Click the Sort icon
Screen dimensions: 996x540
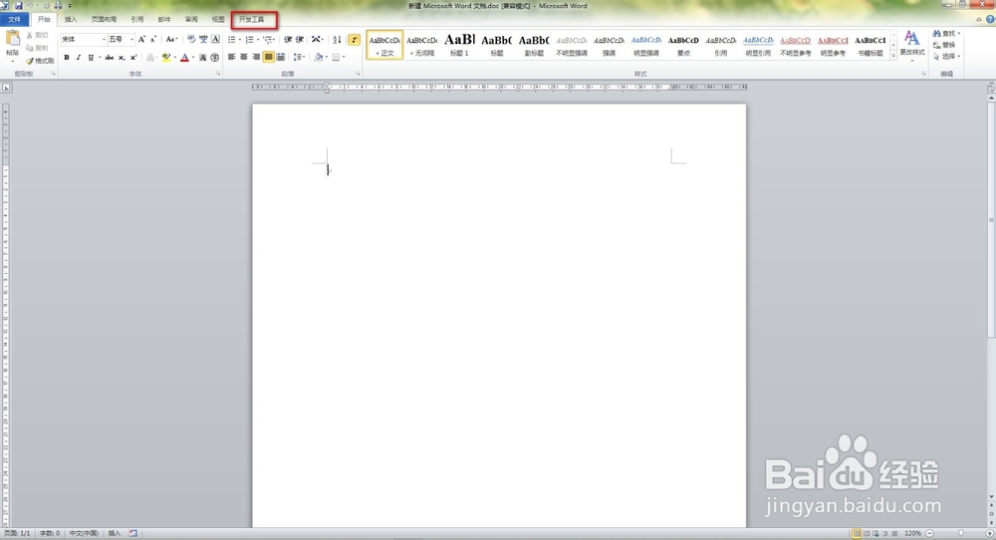coord(338,40)
